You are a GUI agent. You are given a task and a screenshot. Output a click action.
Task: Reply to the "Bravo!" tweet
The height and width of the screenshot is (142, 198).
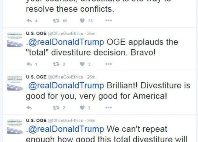click(29, 64)
